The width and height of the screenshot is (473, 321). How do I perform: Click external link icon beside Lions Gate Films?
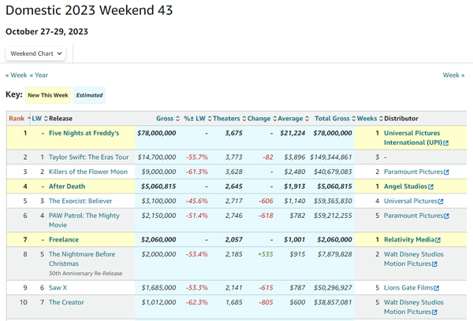(437, 288)
